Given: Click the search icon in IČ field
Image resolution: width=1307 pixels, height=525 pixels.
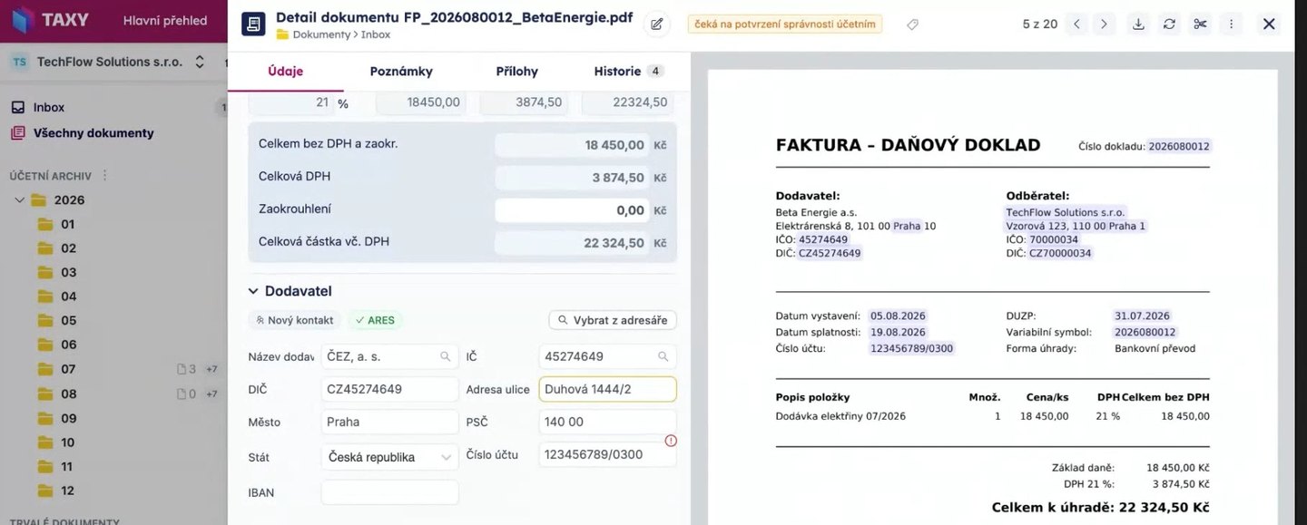Looking at the screenshot, I should point(663,356).
